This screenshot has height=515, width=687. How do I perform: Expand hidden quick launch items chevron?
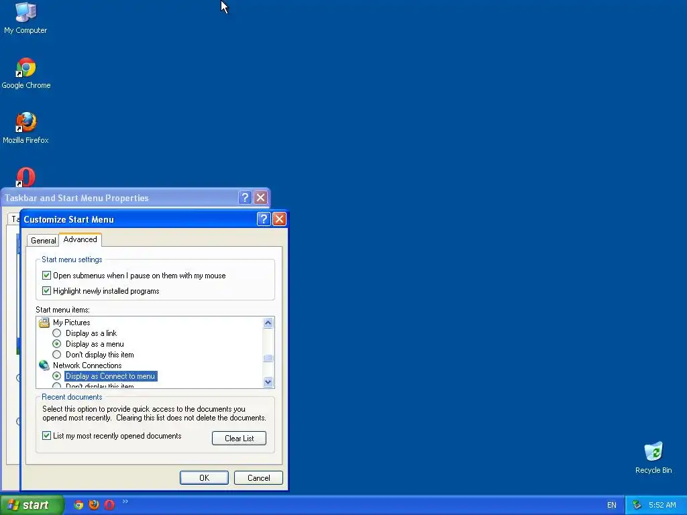[125, 502]
